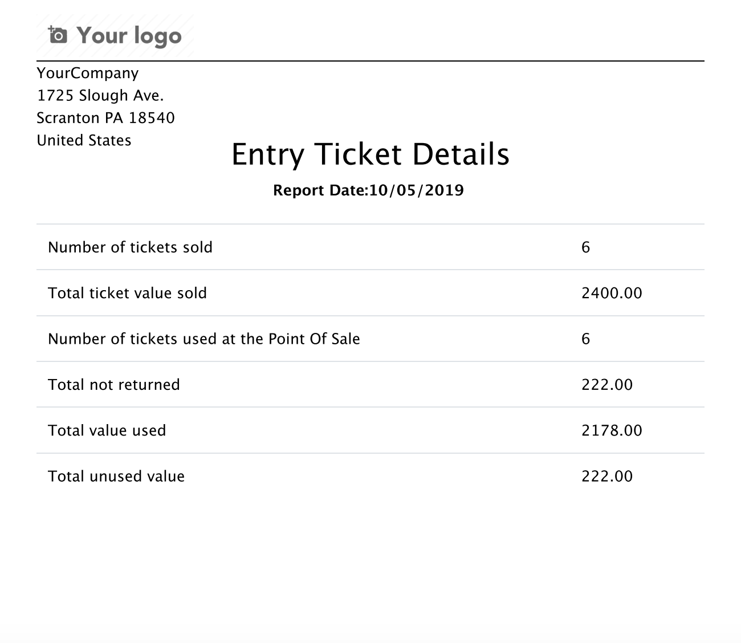Click the Entry Ticket Details heading
741x643 pixels.
click(x=370, y=154)
